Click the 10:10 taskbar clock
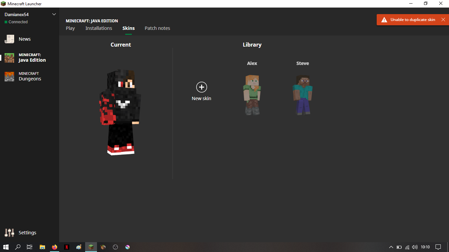 425,247
